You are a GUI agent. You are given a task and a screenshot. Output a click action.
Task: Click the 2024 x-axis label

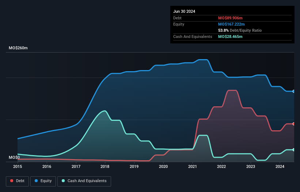point(280,166)
